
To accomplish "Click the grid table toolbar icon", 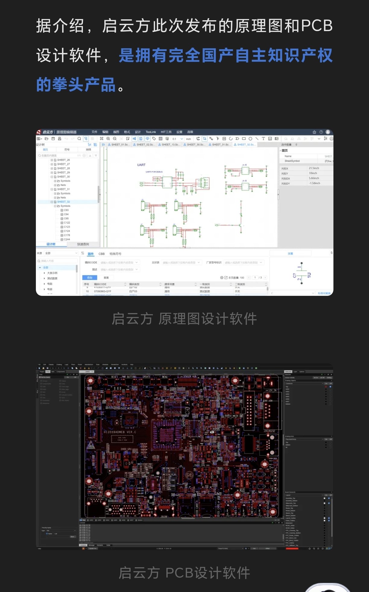I will coord(160,139).
